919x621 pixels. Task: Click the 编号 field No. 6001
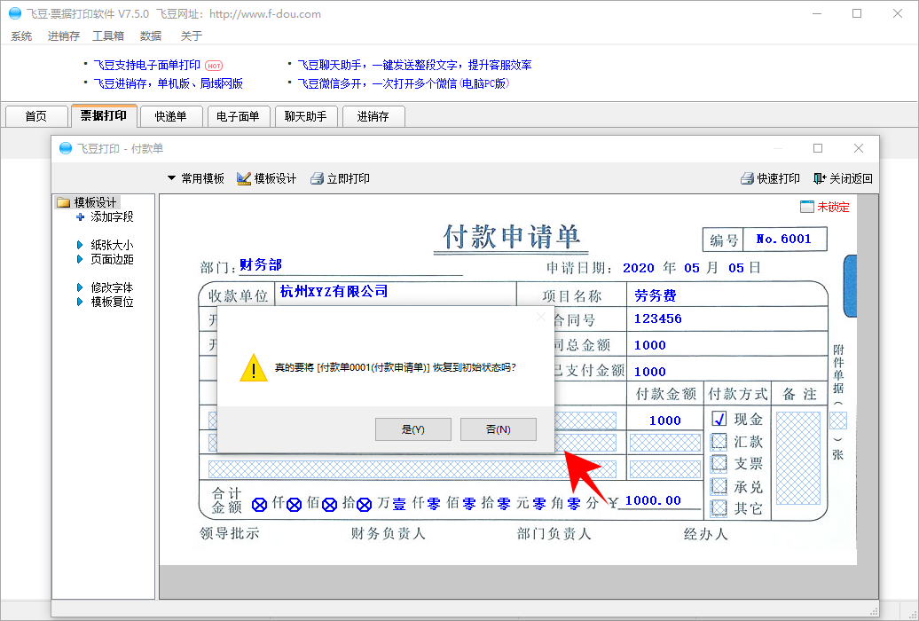click(783, 239)
